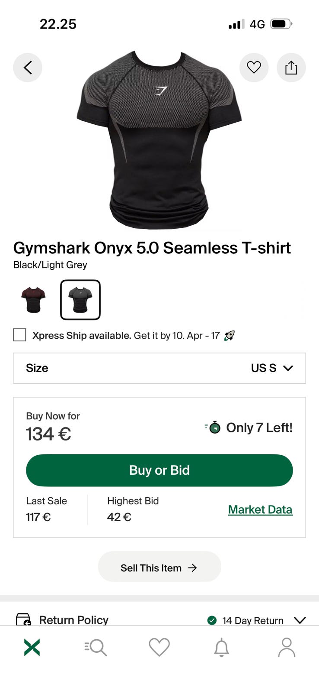Open the search tab in bottom bar
The width and height of the screenshot is (319, 693).
(x=96, y=648)
